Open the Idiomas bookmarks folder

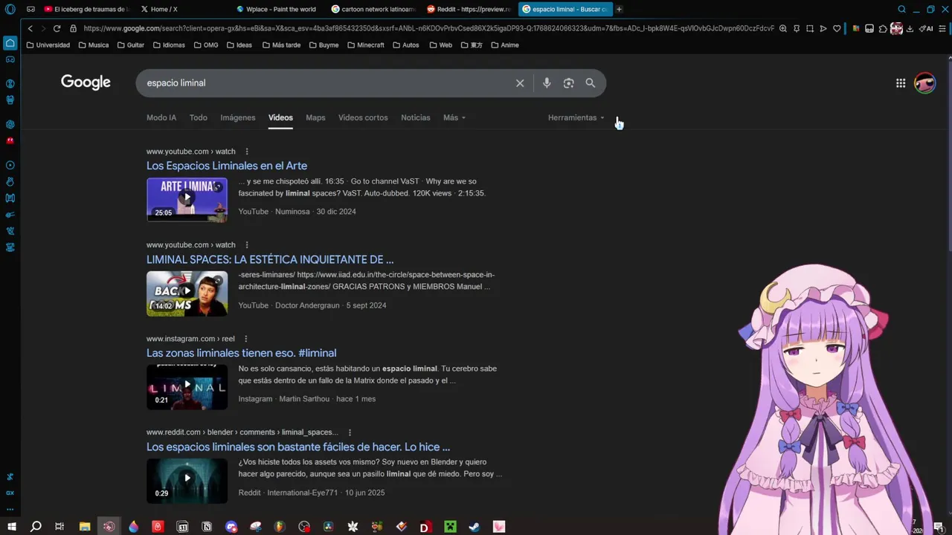pos(169,45)
